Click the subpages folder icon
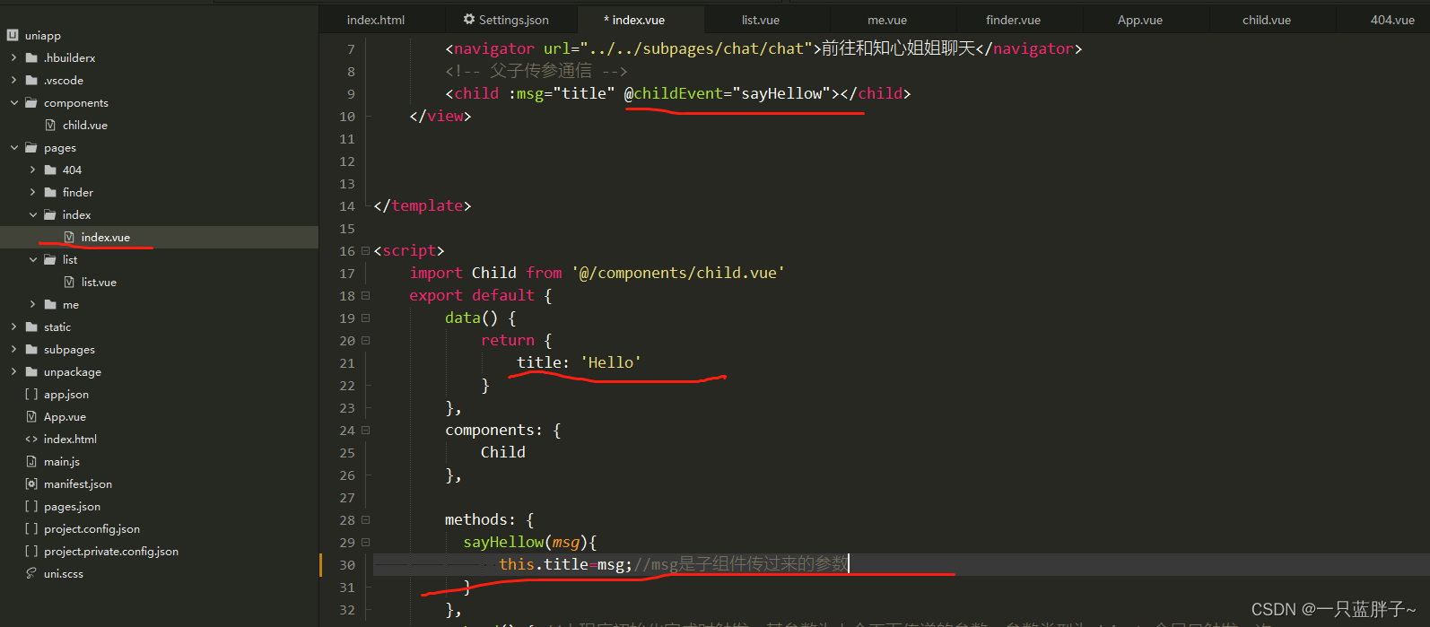 [31, 349]
